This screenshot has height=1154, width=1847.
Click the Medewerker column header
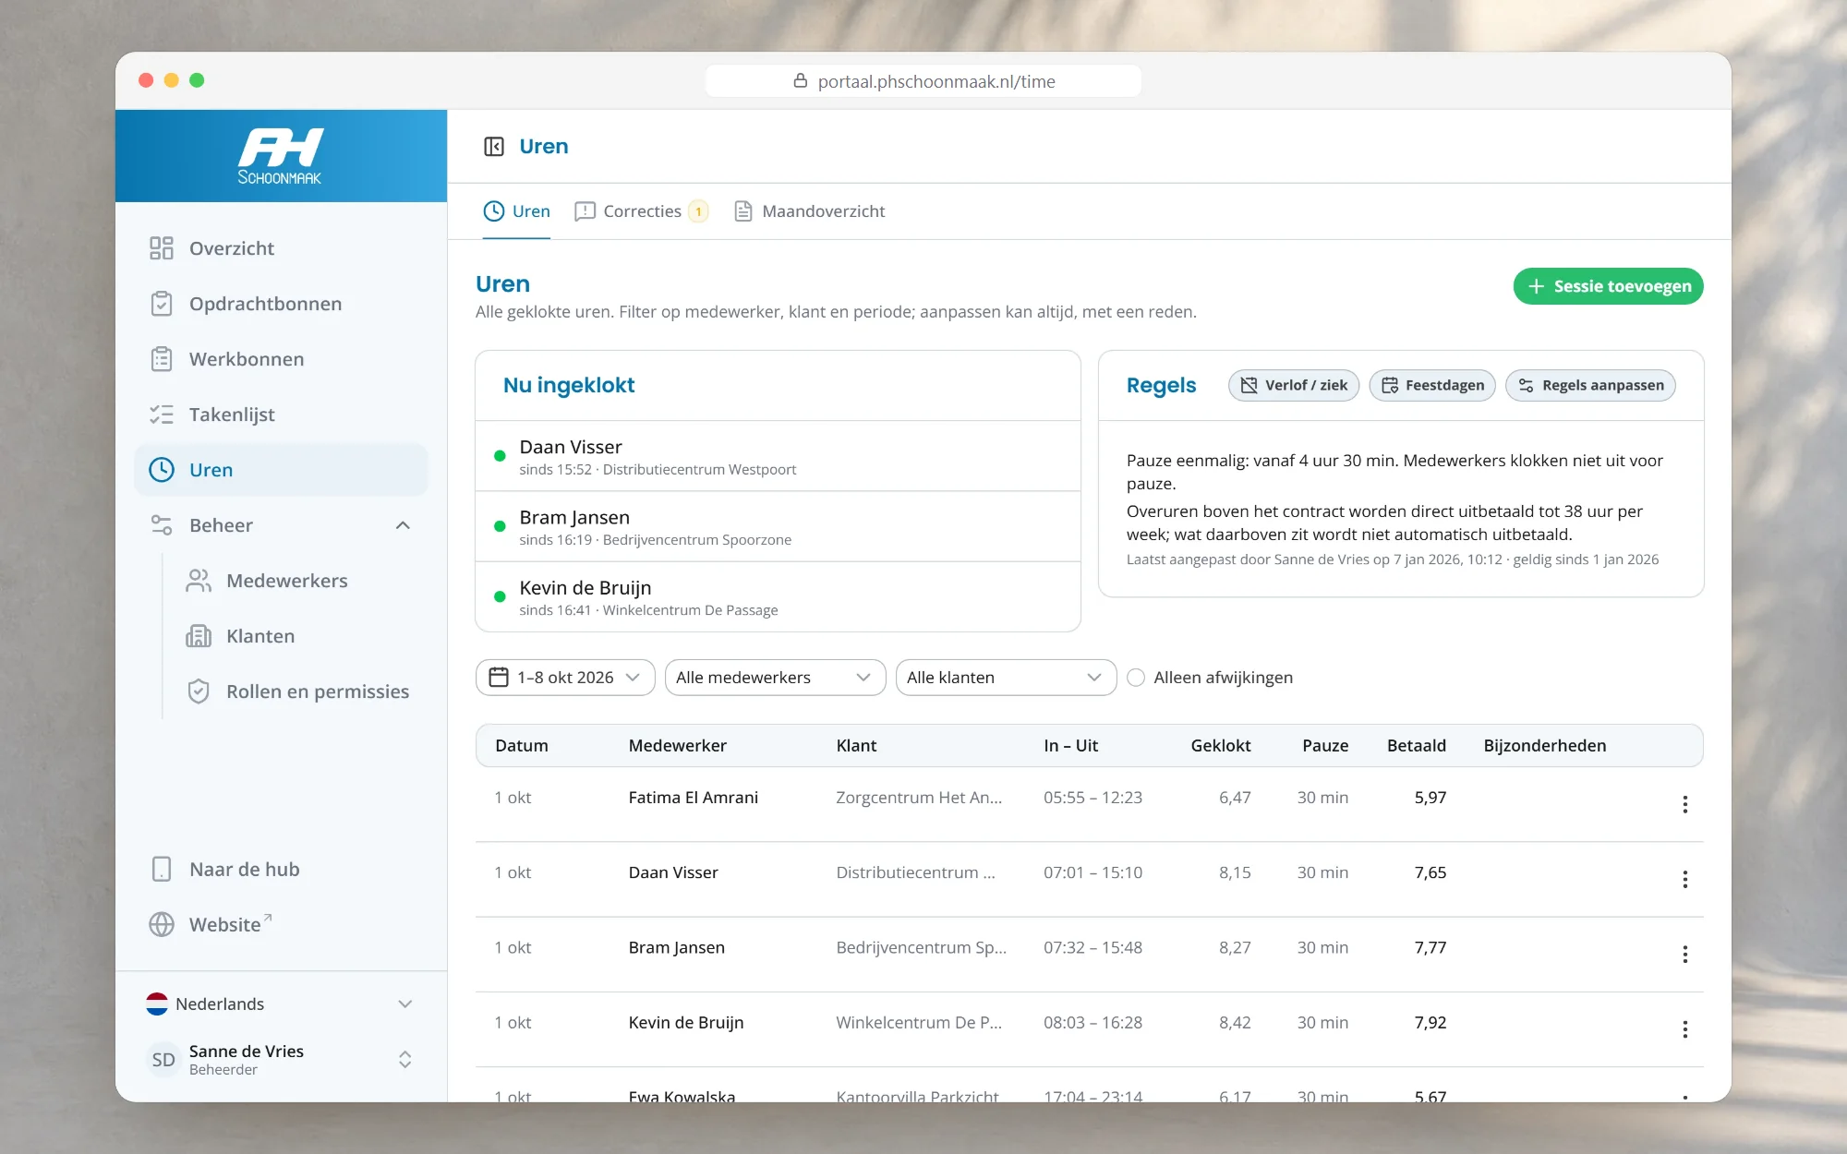[677, 746]
